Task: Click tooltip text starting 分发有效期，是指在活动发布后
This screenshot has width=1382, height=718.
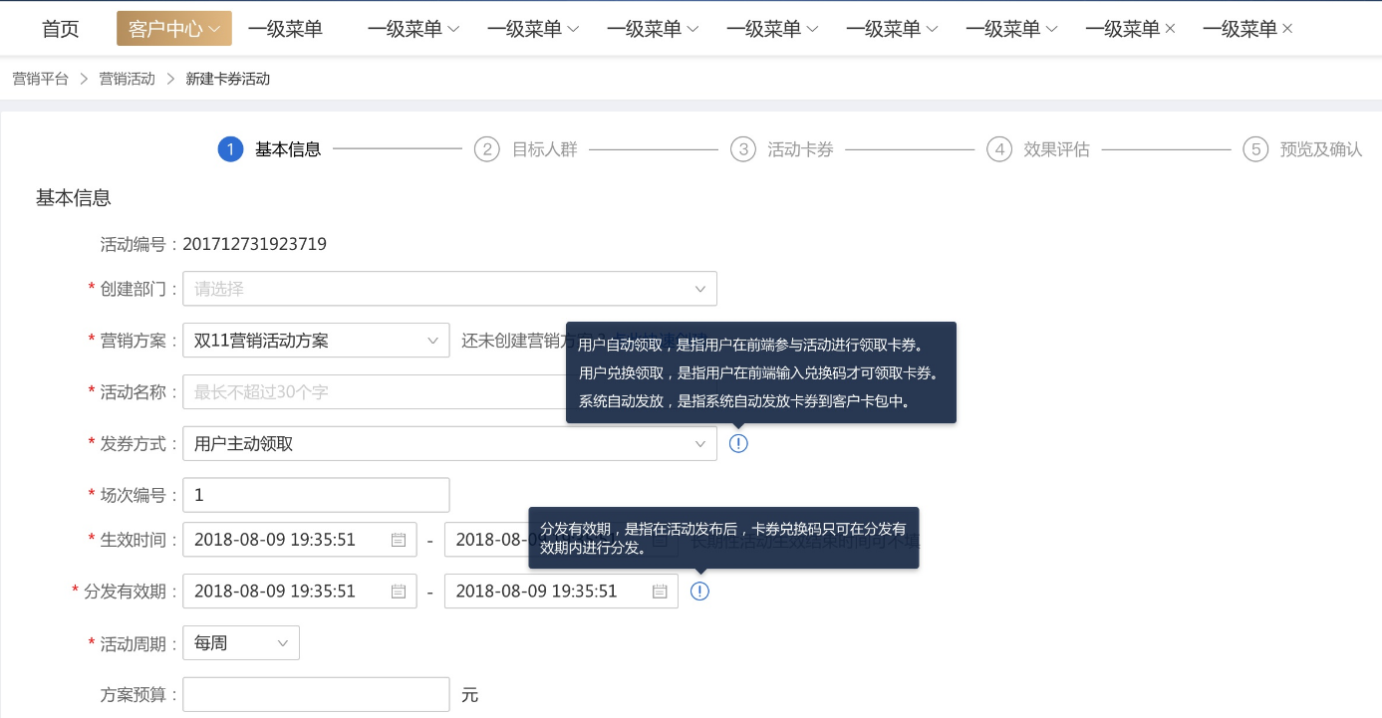Action: point(723,538)
